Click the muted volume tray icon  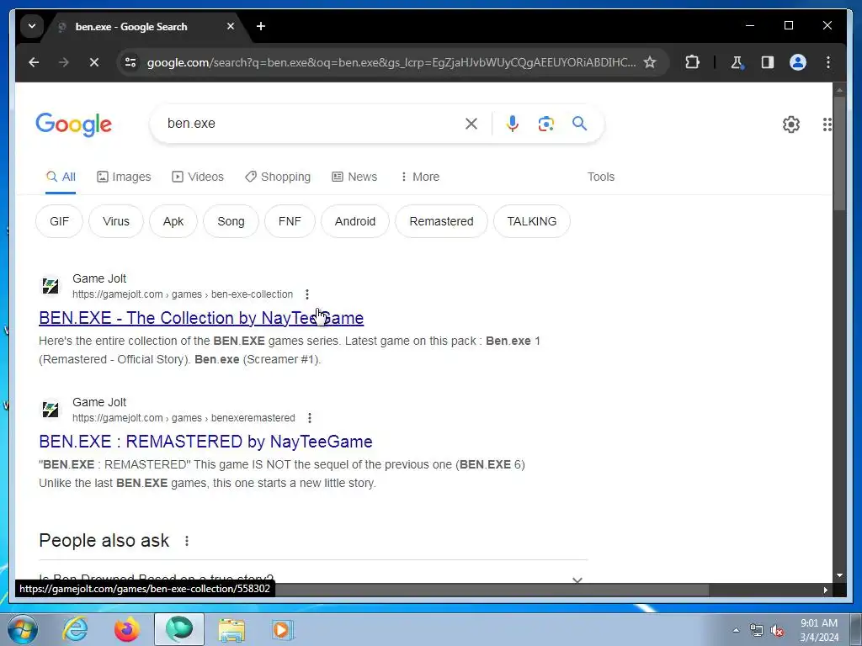(x=777, y=631)
